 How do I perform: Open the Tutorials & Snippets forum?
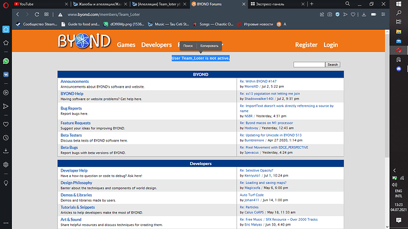(78, 207)
